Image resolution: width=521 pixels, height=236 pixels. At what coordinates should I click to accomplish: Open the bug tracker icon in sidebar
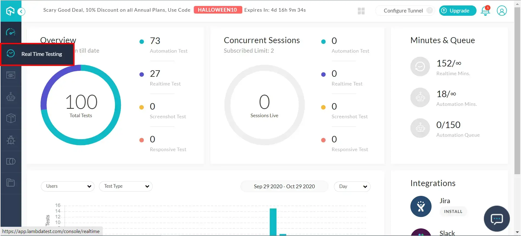[x=11, y=140]
